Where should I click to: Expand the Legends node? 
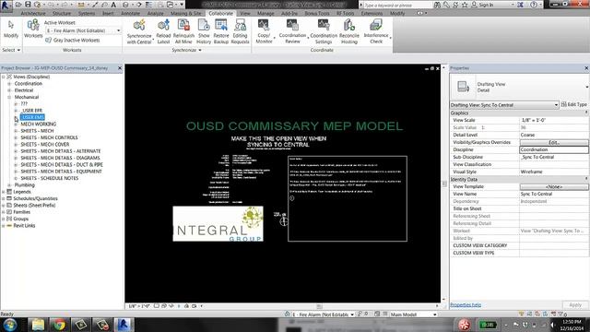[x=4, y=192]
